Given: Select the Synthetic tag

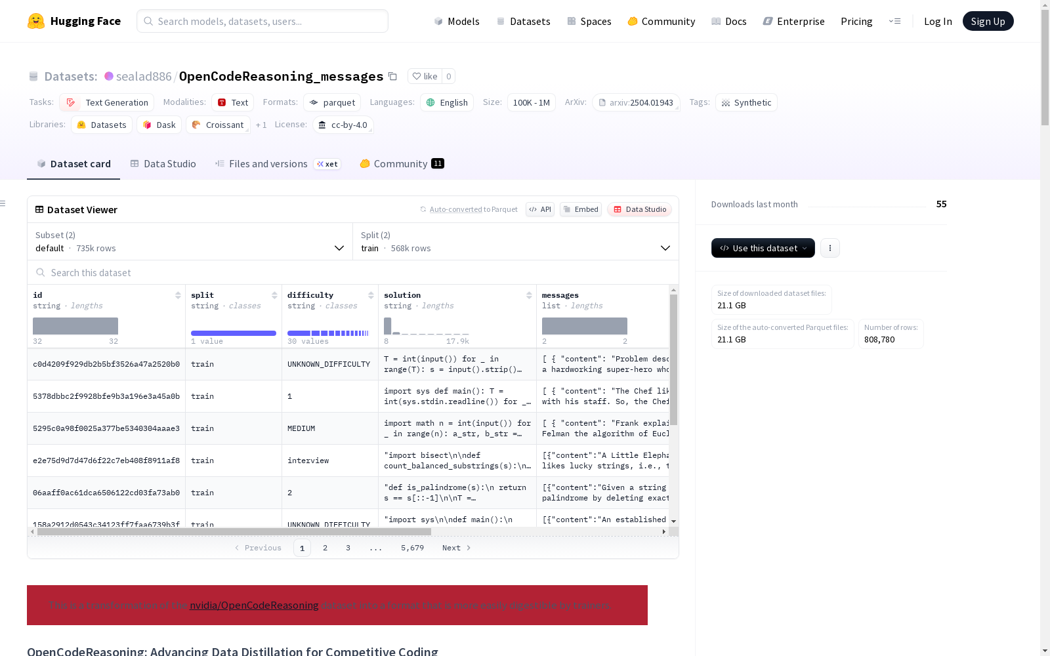Looking at the screenshot, I should pyautogui.click(x=746, y=102).
